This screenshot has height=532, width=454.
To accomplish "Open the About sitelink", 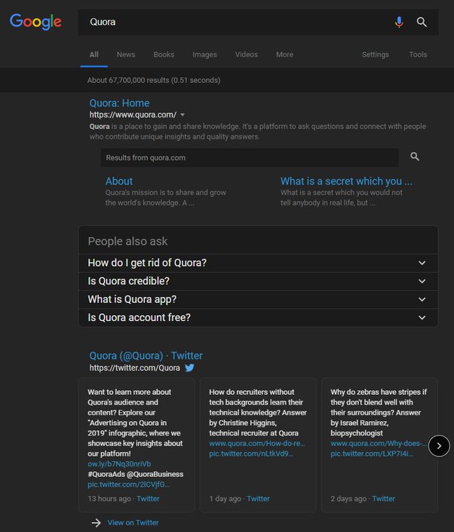I will click(119, 181).
